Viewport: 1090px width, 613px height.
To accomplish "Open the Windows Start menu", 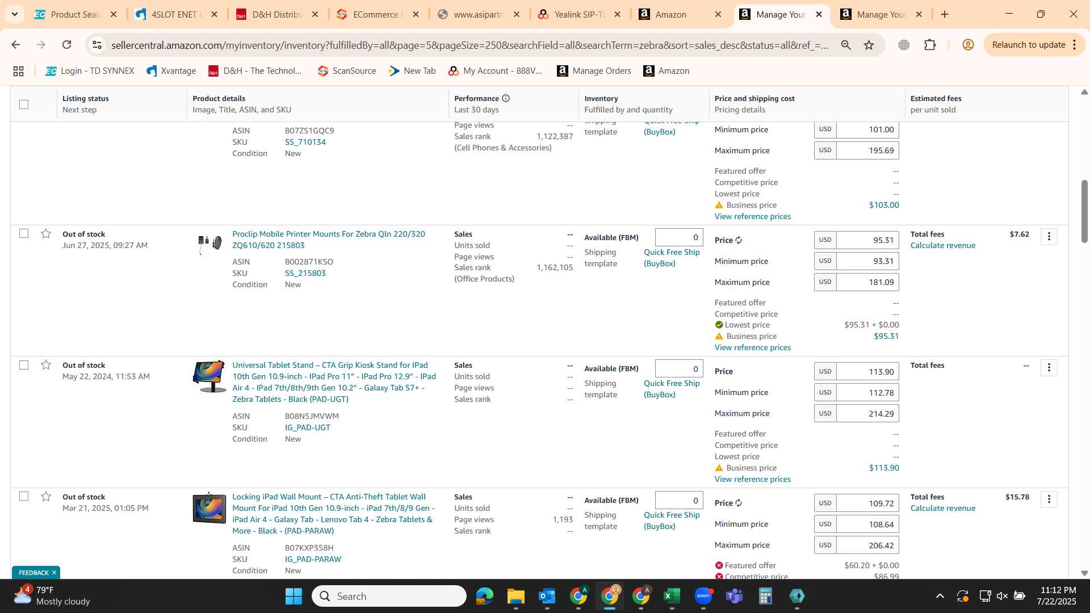I will coord(294,596).
